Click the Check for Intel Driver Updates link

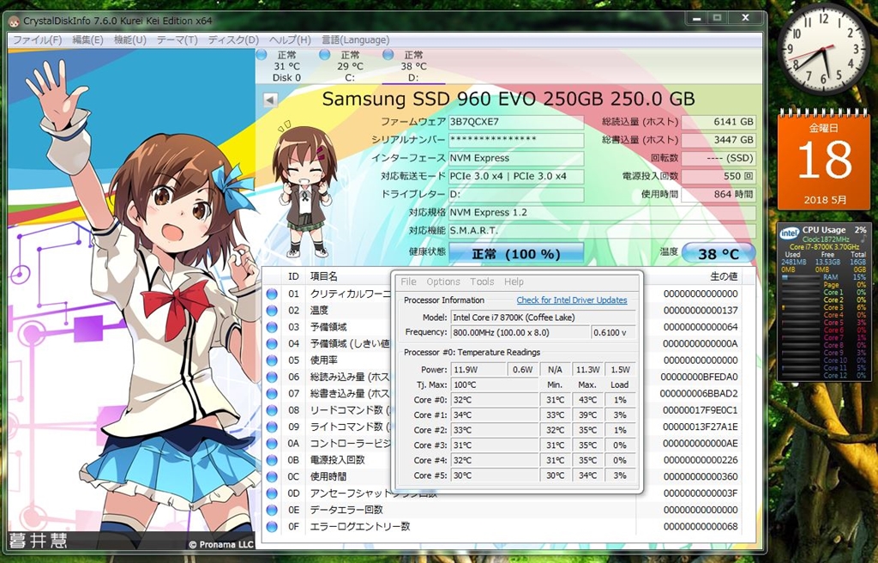572,300
